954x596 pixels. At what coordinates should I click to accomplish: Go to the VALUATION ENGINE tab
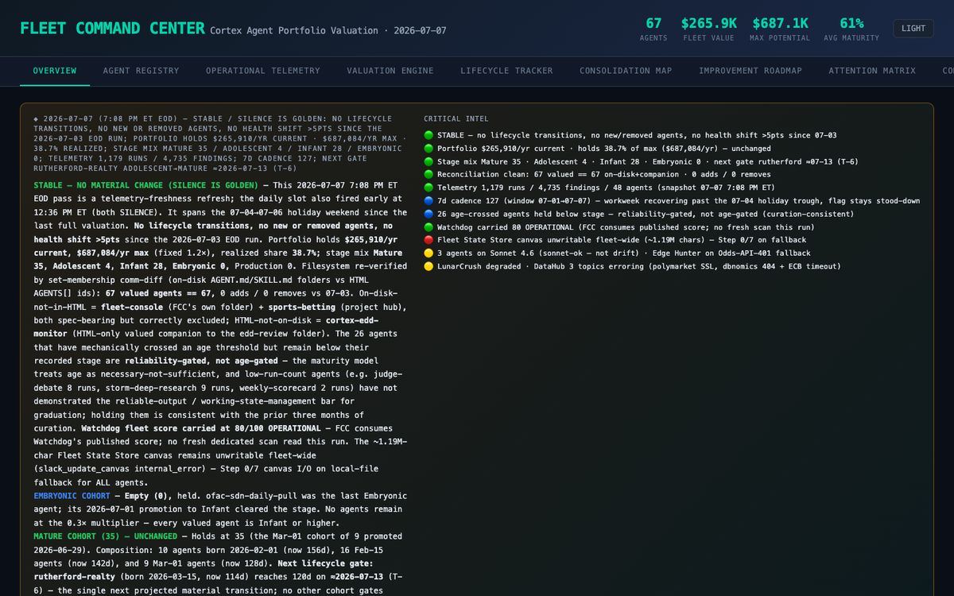pos(390,71)
